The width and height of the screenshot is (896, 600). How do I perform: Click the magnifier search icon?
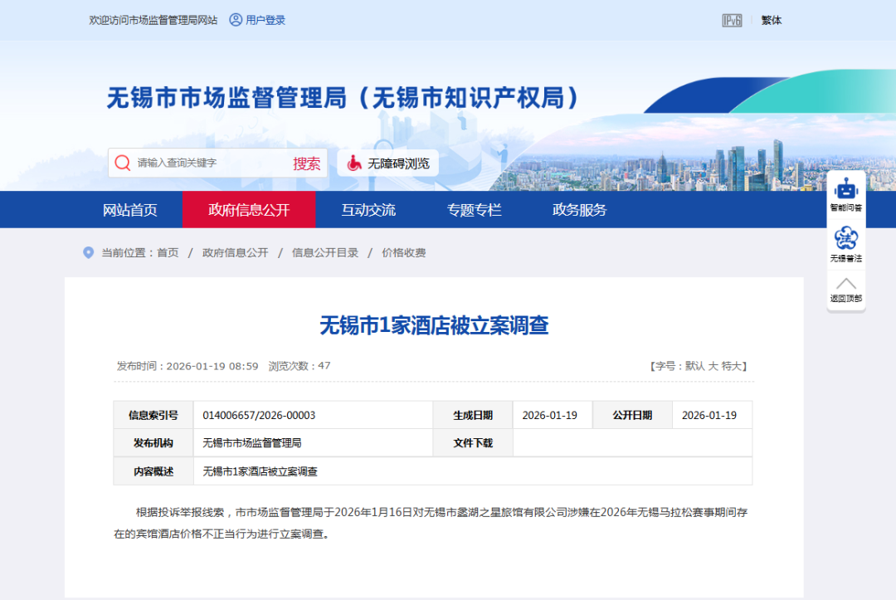coord(123,163)
